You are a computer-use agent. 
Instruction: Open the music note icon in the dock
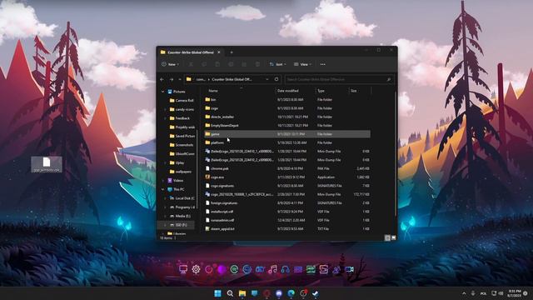pyautogui.click(x=272, y=269)
